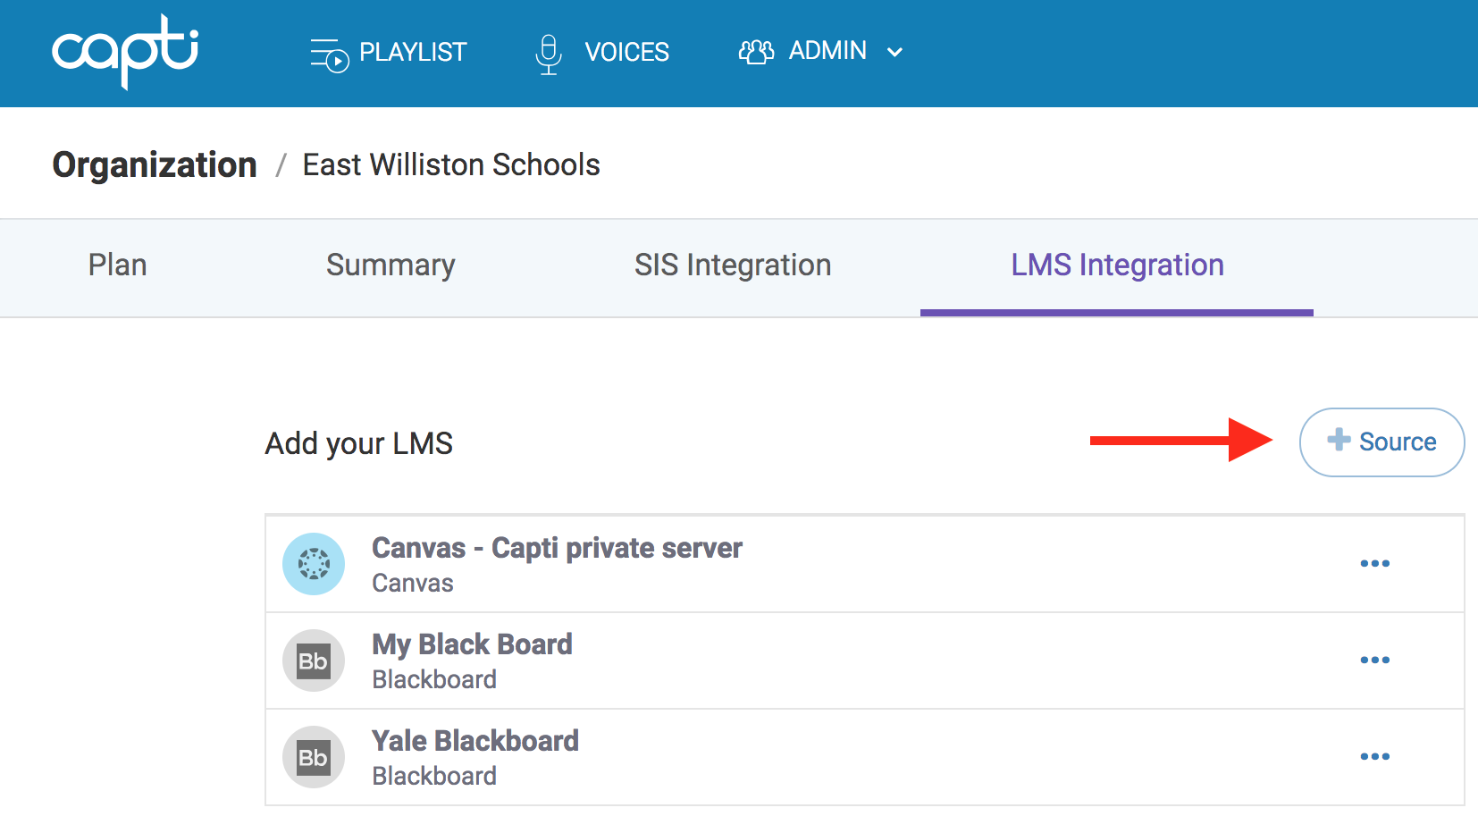Click the playlist icon in header
Image resolution: width=1478 pixels, height=833 pixels.
click(329, 54)
